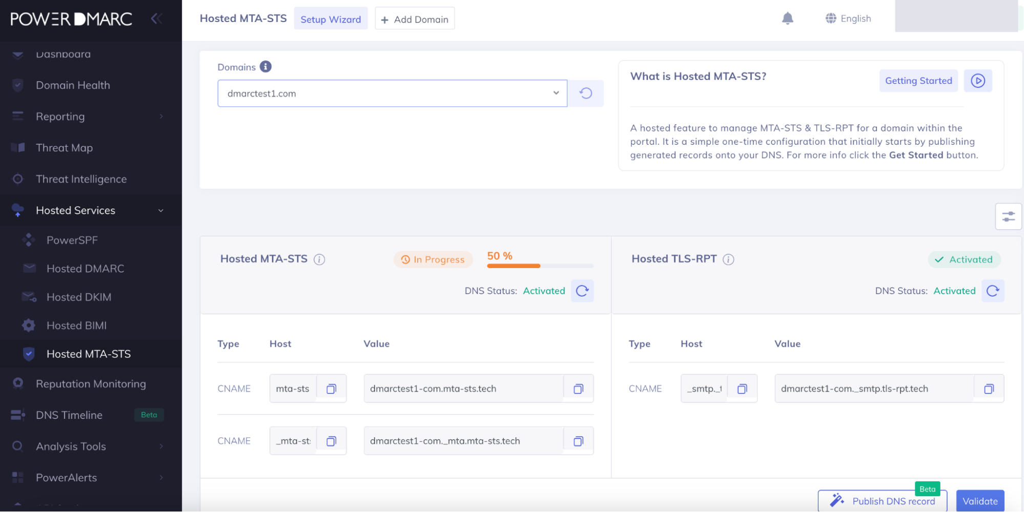The height and width of the screenshot is (512, 1024).
Task: Click the Add Domain button
Action: point(415,19)
